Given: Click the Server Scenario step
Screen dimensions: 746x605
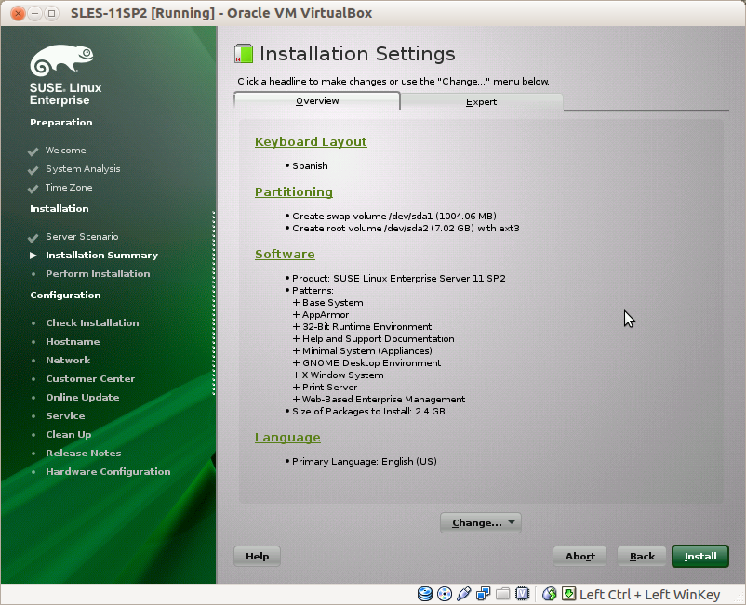Looking at the screenshot, I should click(x=82, y=237).
